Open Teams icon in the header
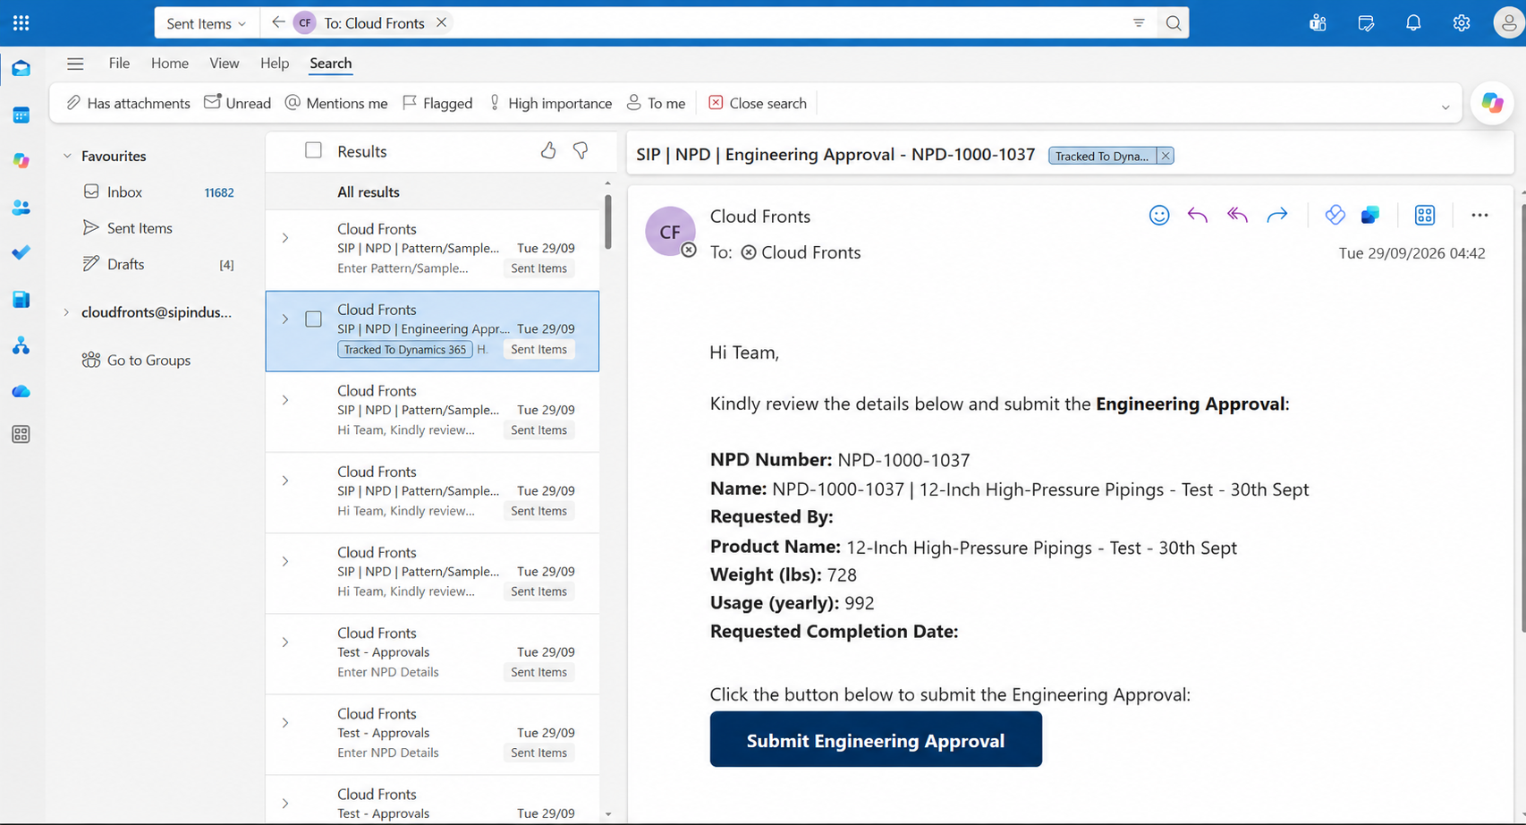 click(1318, 23)
